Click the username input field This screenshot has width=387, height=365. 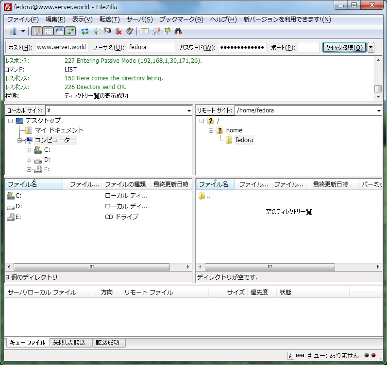click(151, 47)
